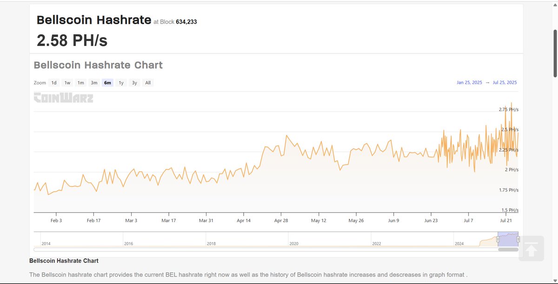Click the 2020 label in navigator
The image size is (558, 284).
pos(294,244)
